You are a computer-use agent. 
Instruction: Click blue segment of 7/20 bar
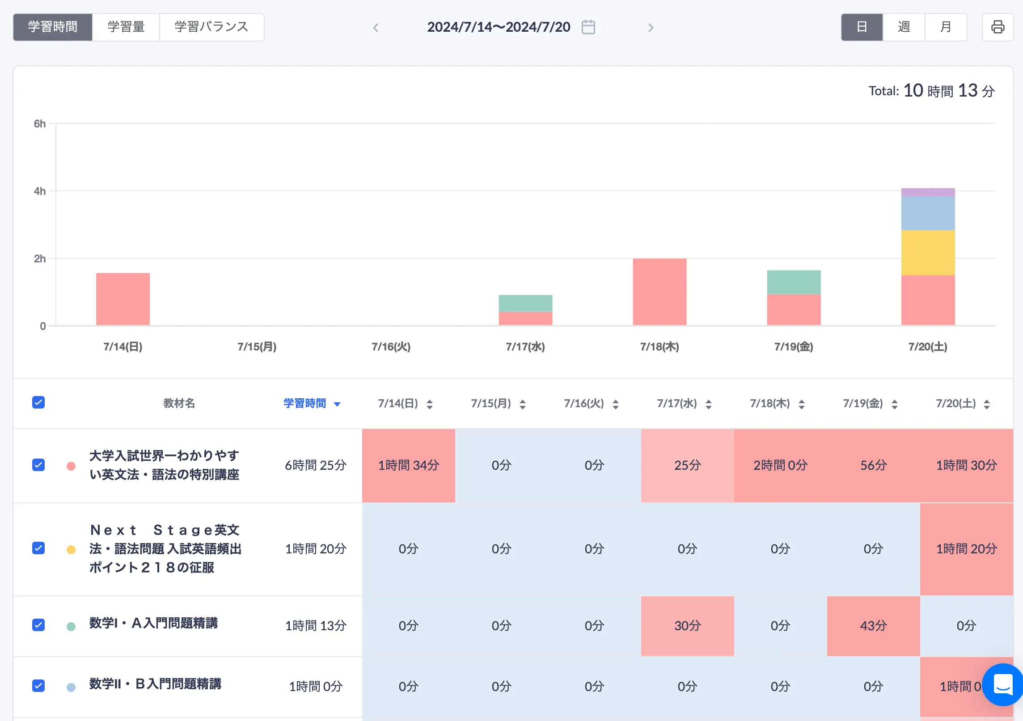tap(928, 214)
